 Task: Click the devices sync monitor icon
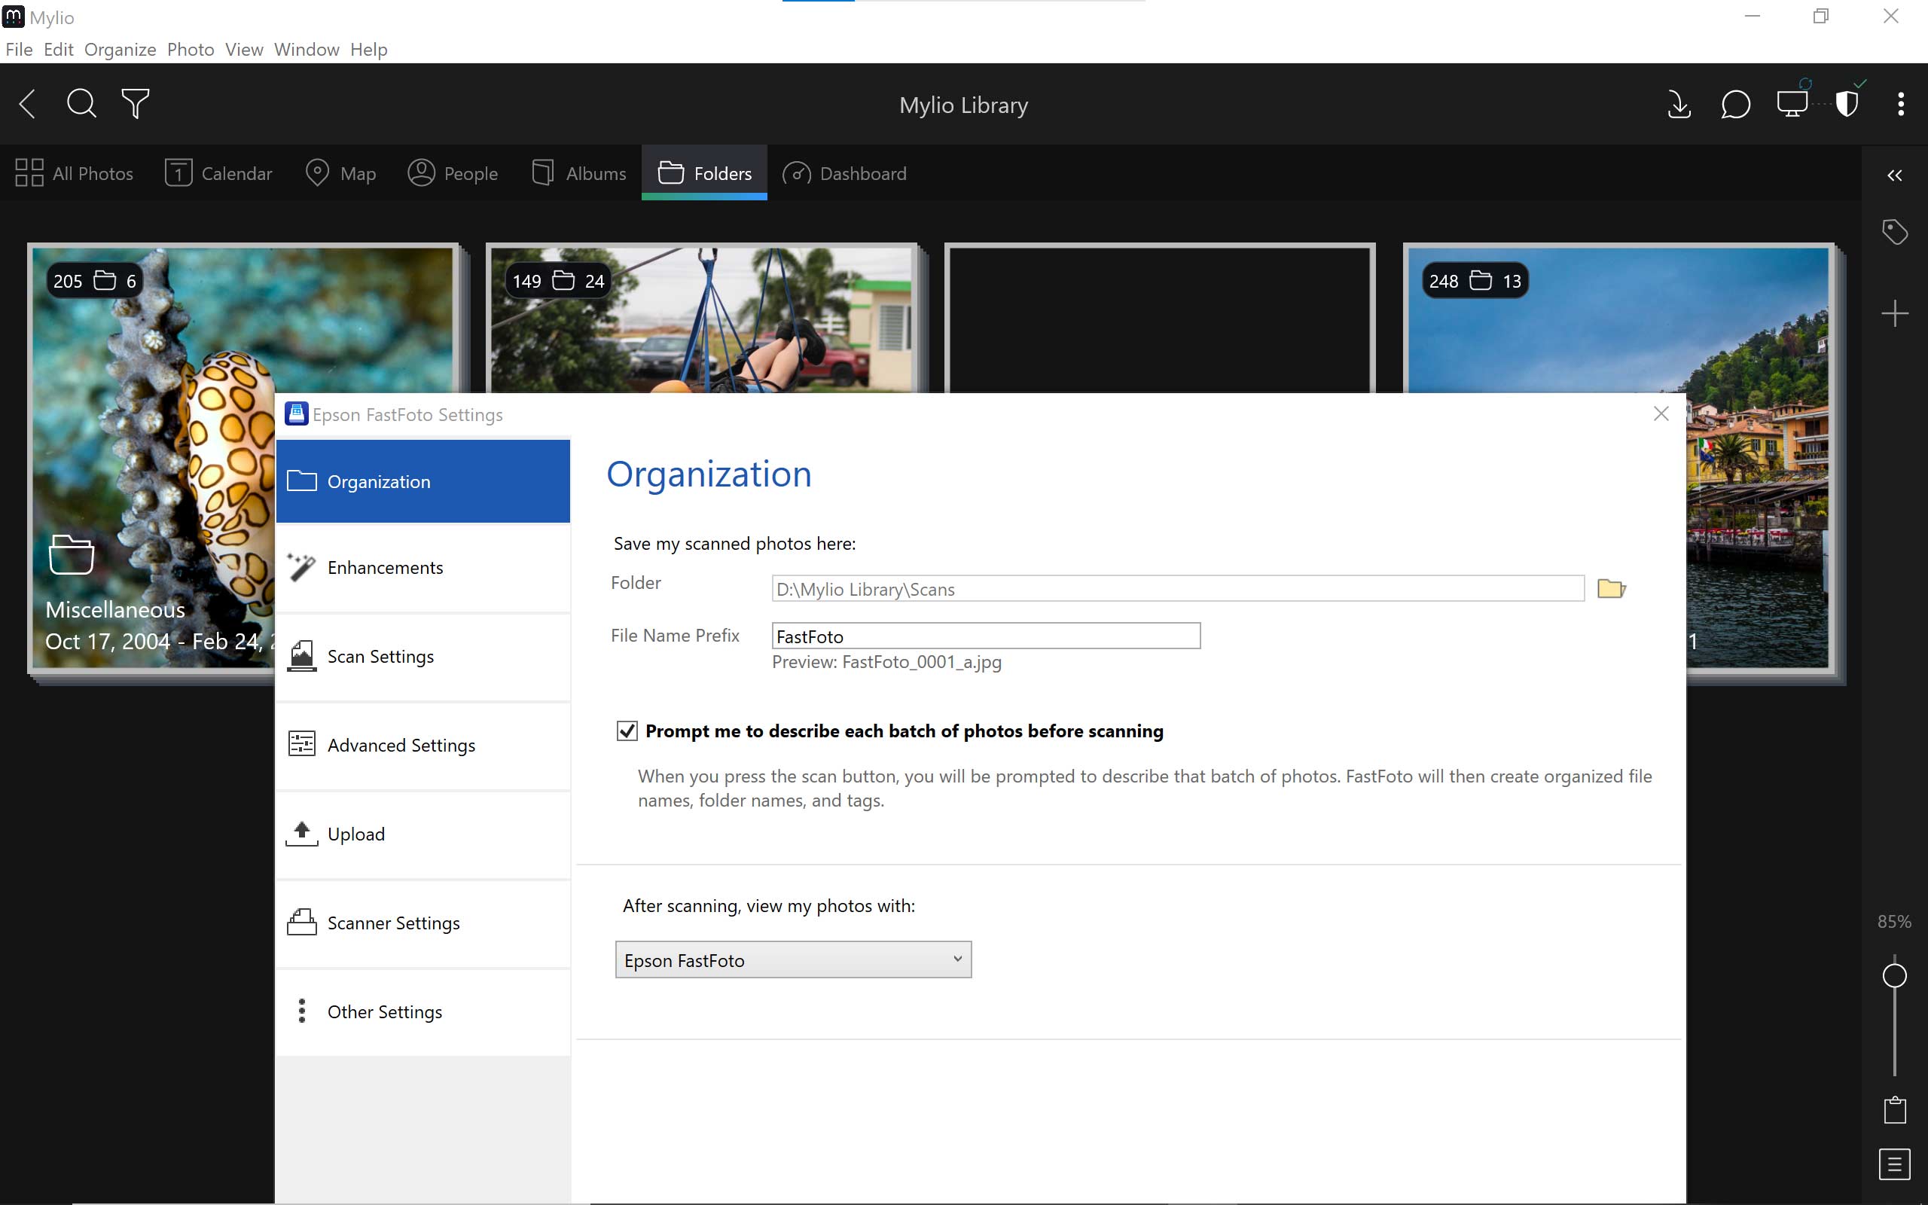point(1792,105)
